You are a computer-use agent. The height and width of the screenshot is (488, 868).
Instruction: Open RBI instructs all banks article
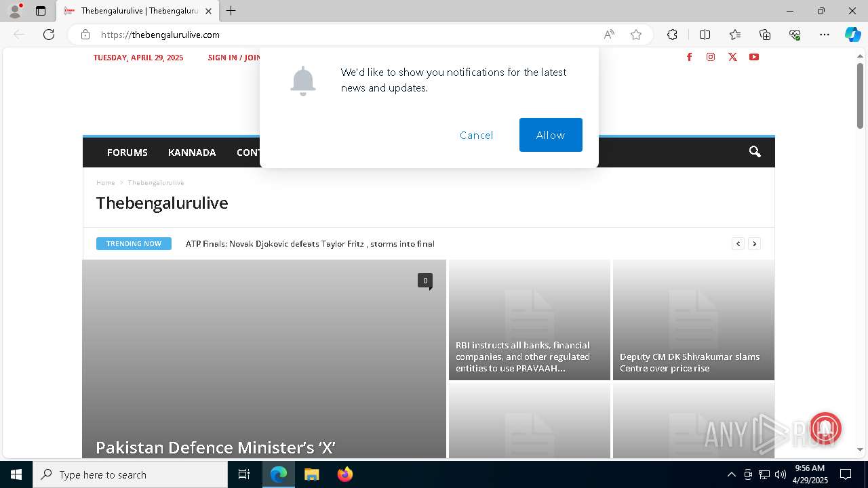click(x=523, y=357)
